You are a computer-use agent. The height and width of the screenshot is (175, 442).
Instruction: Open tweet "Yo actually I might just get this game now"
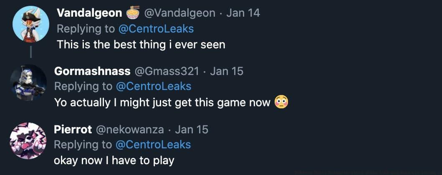tap(162, 102)
